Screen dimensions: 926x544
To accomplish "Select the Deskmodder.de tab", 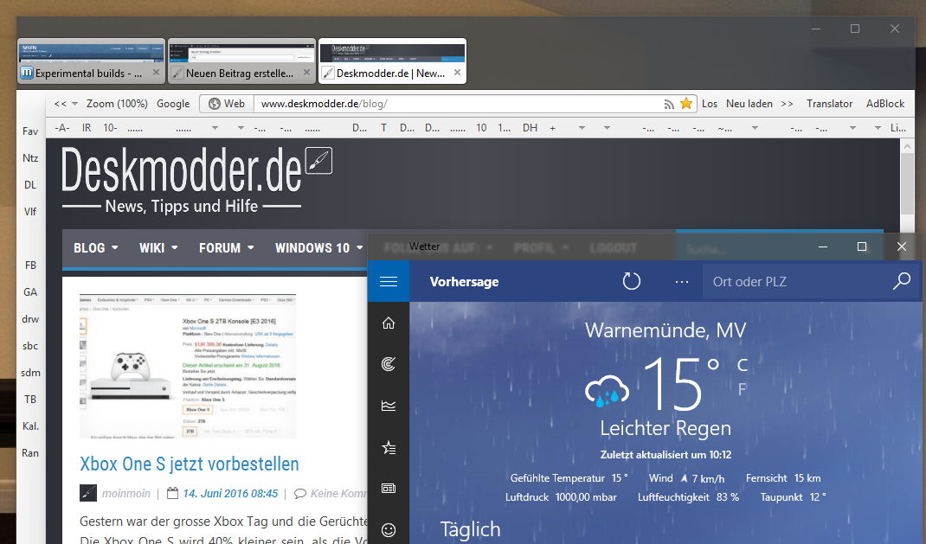I will (392, 61).
